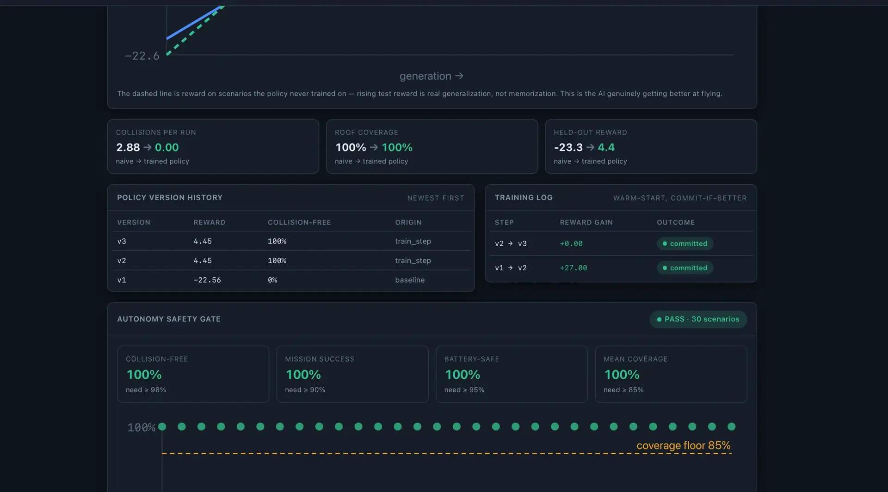This screenshot has height=492, width=888.
Task: Click the first scenario dot on coverage chart
Action: (162, 426)
